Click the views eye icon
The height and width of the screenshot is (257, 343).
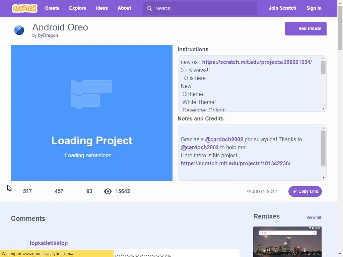click(x=108, y=191)
